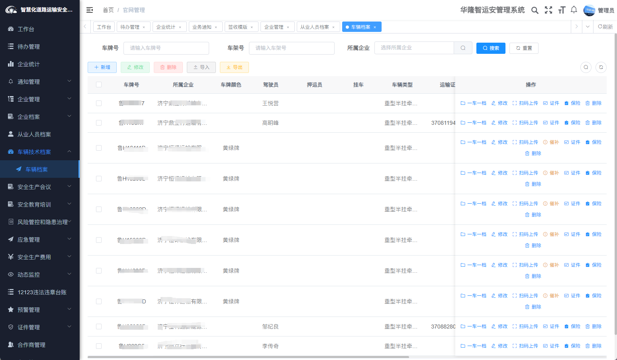Click the 车牌号 input field
Screen dimensions: 617x360
[166, 48]
